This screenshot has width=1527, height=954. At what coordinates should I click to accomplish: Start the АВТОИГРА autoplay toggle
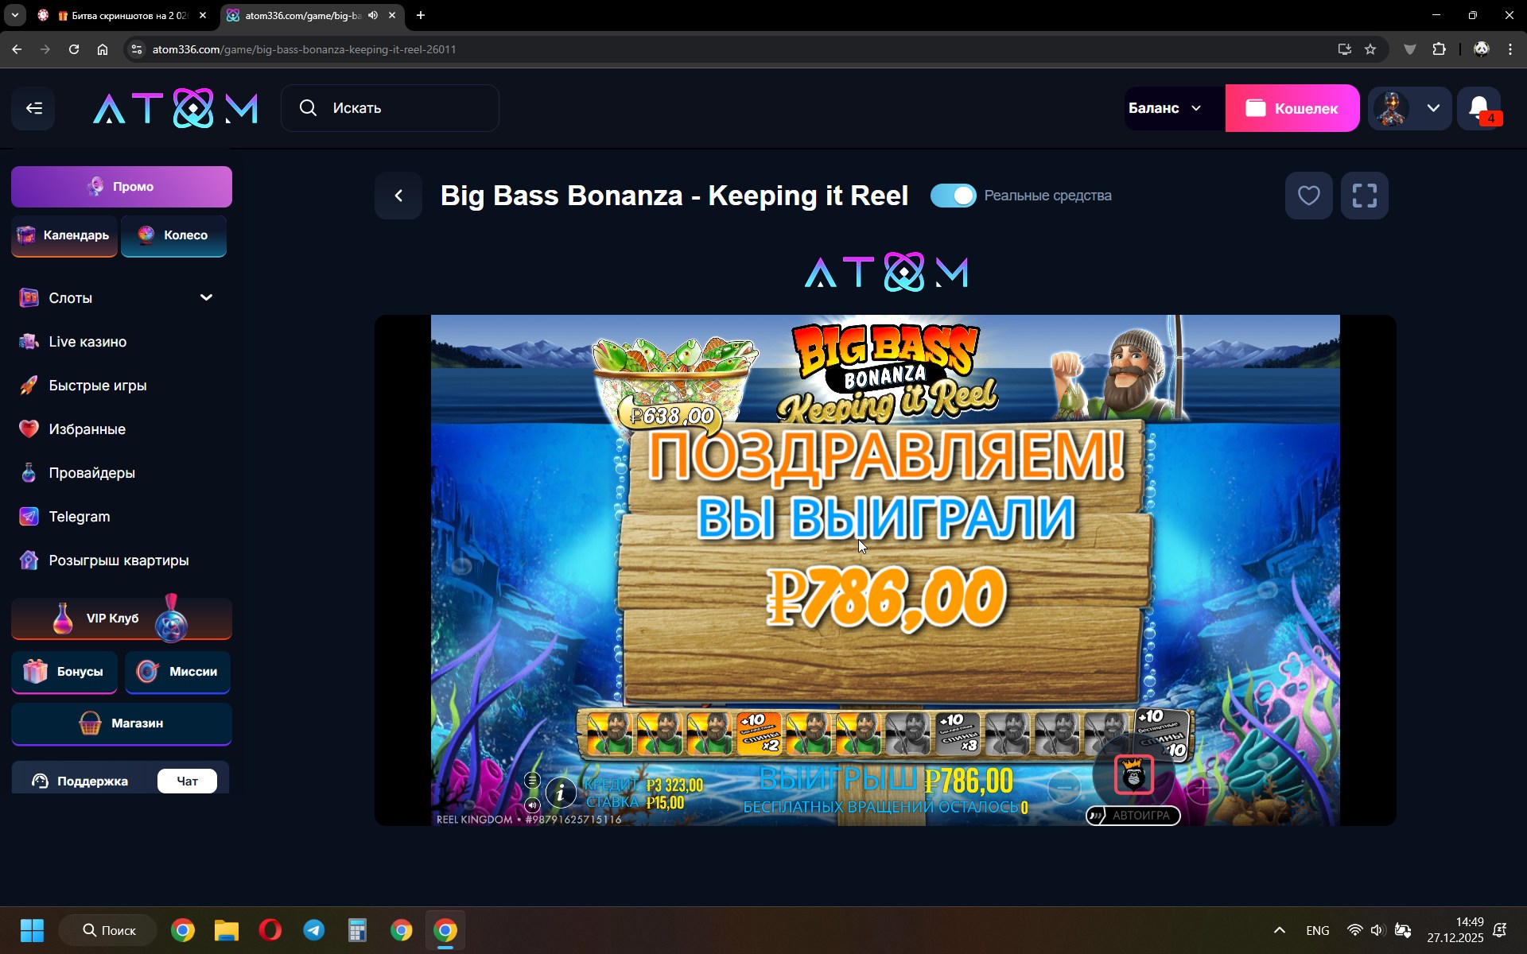[x=1133, y=816]
